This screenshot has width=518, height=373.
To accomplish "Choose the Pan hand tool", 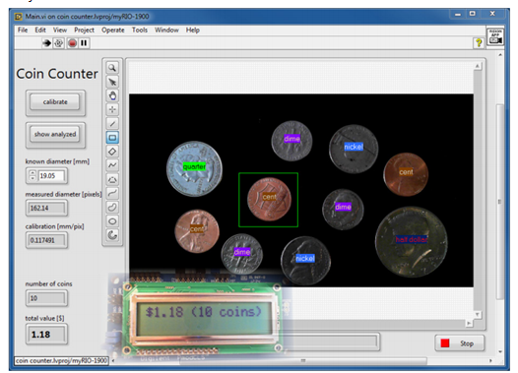I will coord(112,95).
